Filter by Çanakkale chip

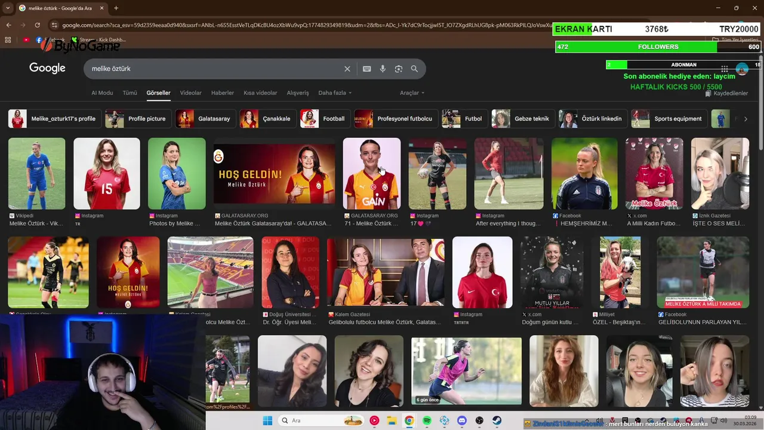267,119
